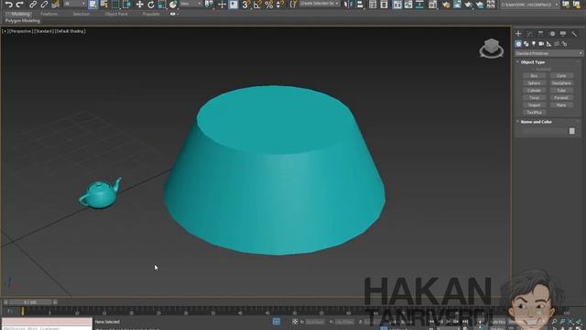Select the Helpers category icon
Screen dimensions: 586x330
(x=549, y=44)
